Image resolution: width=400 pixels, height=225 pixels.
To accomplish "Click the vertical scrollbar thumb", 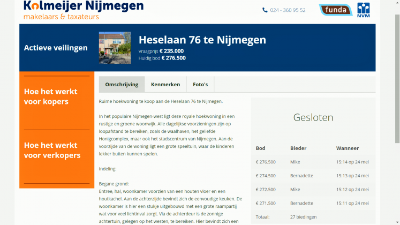I will pyautogui.click(x=397, y=79).
